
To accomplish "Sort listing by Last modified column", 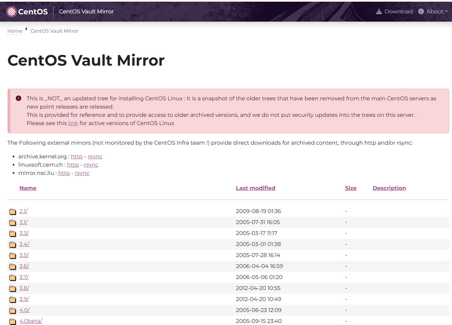I will click(255, 188).
